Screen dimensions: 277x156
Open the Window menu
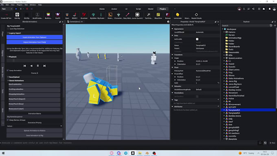pyautogui.click(x=33, y=5)
